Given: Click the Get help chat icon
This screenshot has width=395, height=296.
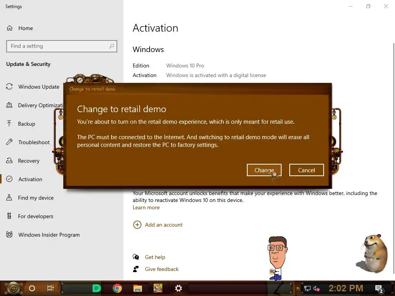Looking at the screenshot, I should pos(136,257).
